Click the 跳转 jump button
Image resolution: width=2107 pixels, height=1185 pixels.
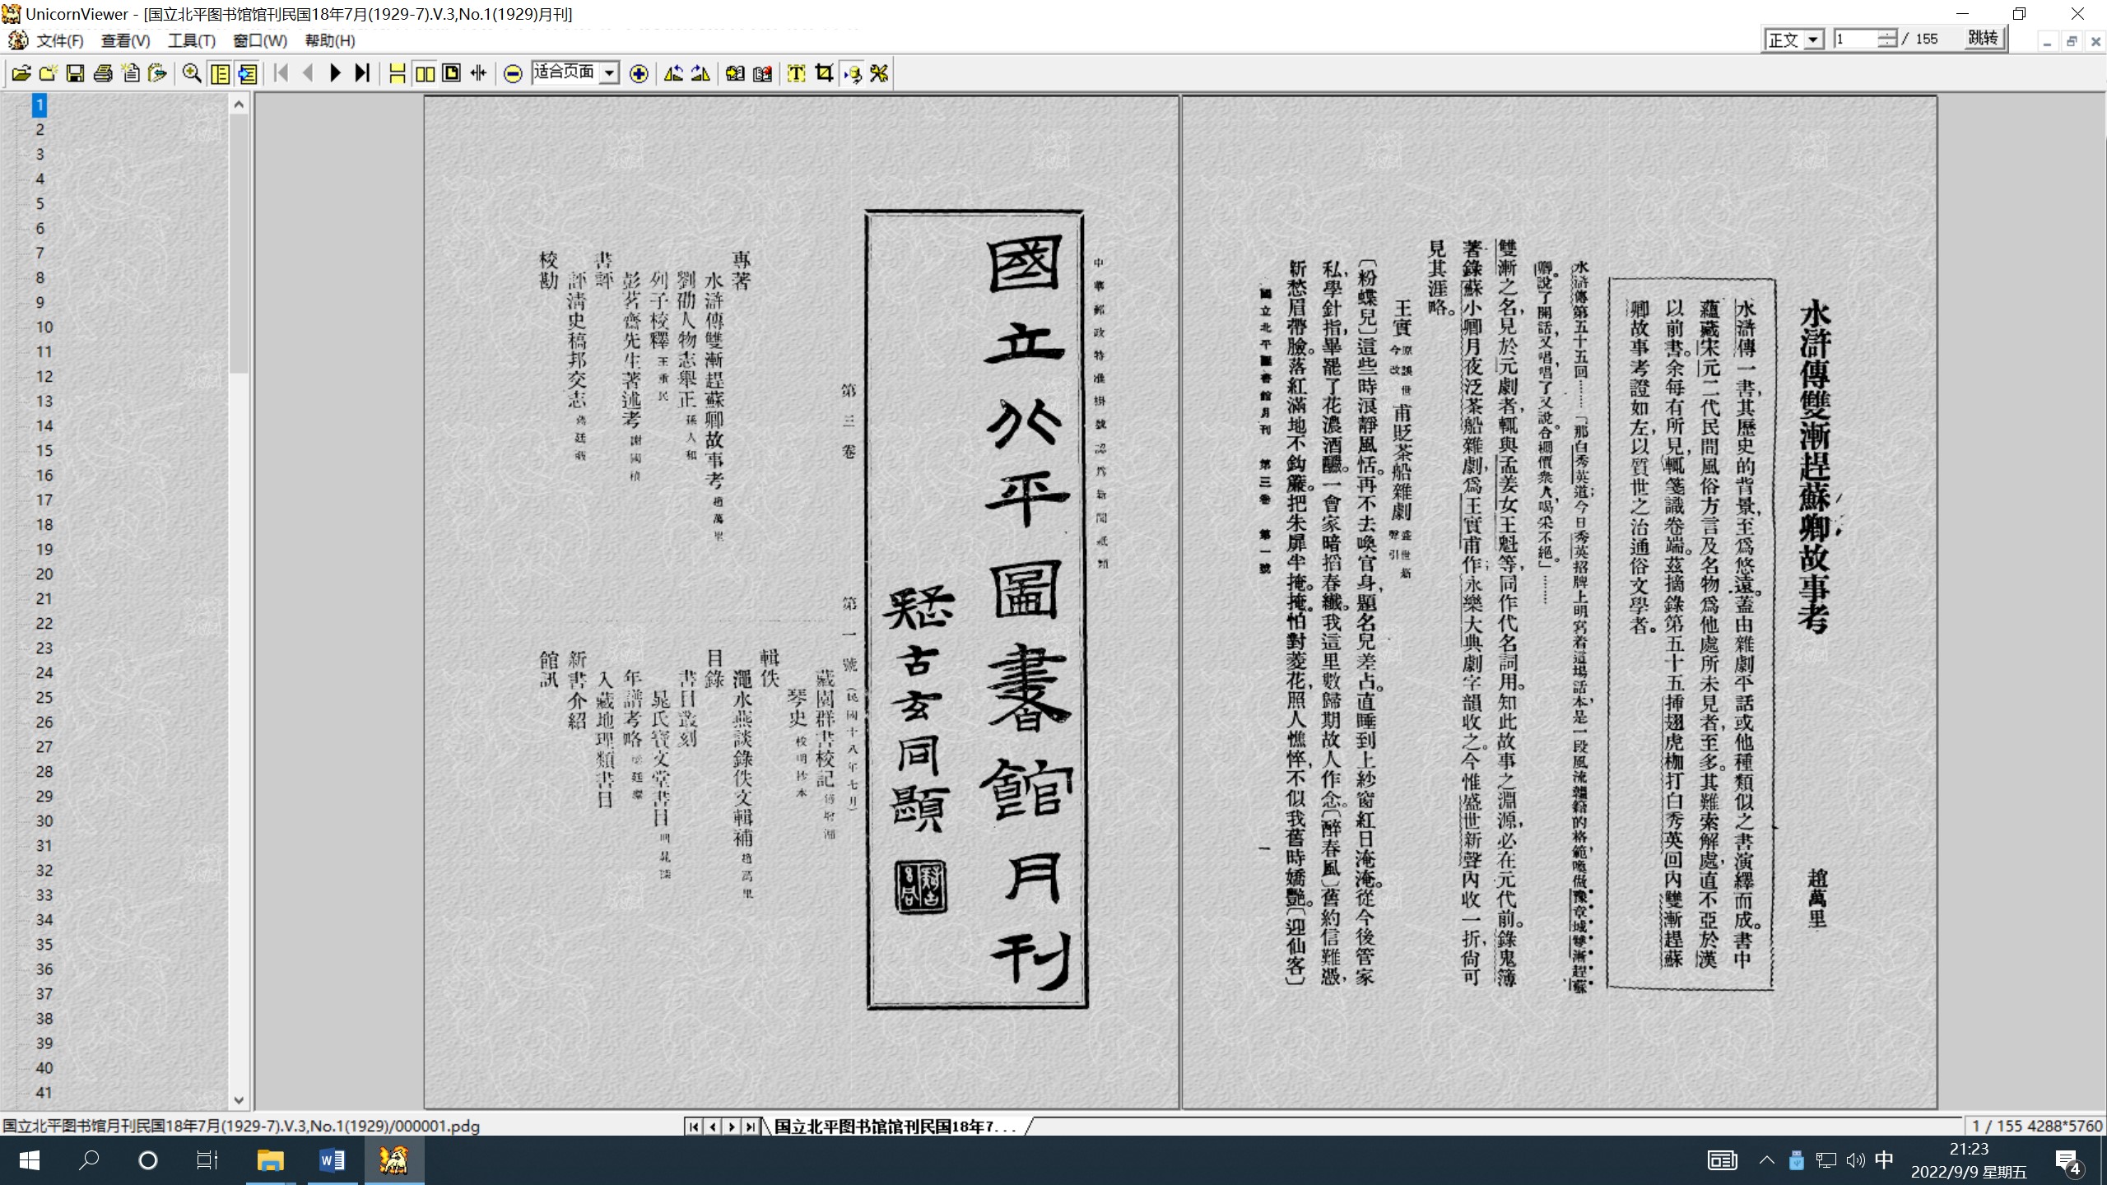pyautogui.click(x=1983, y=38)
